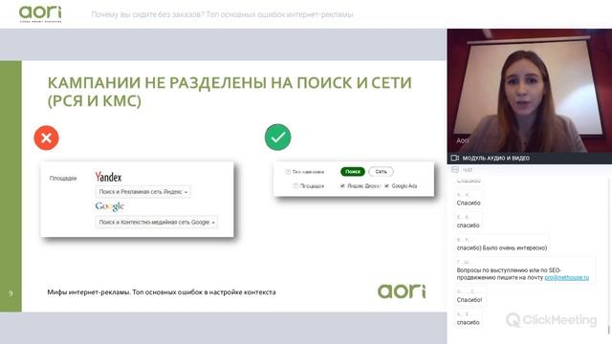Click the chat bubble icon next to "Чат"
The image size is (612, 344).
455,170
